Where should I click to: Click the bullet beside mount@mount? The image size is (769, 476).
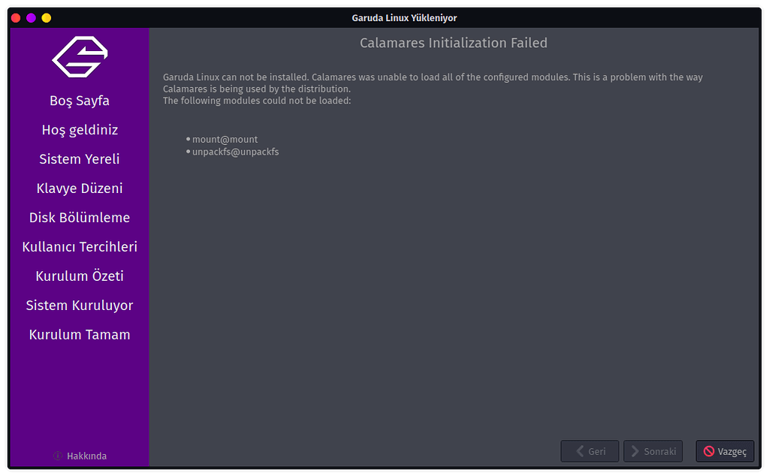[x=187, y=139]
